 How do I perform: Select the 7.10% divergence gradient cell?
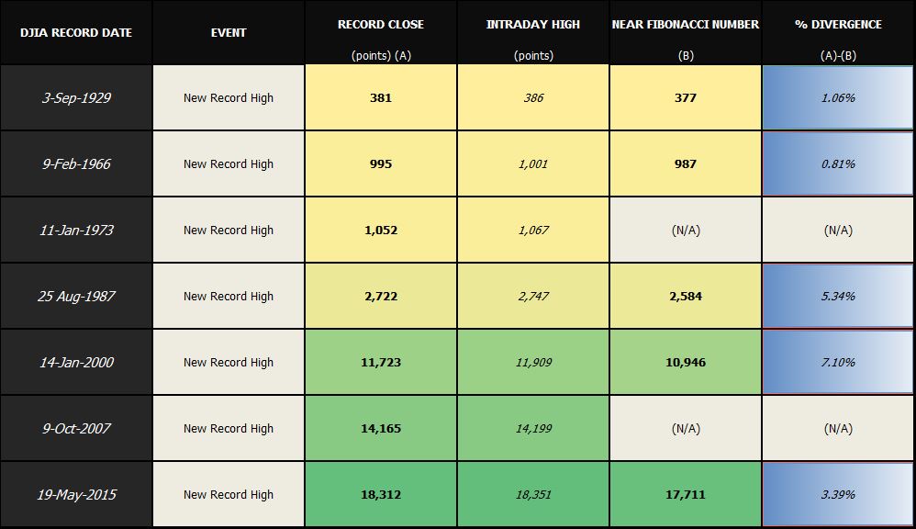click(838, 363)
